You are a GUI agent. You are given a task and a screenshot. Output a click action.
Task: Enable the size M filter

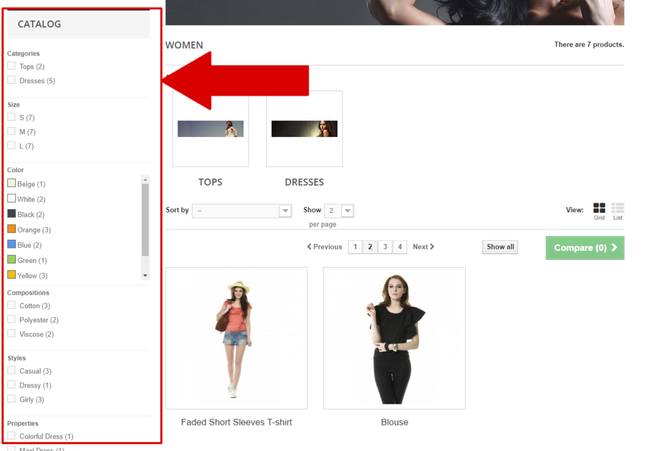coord(11,132)
